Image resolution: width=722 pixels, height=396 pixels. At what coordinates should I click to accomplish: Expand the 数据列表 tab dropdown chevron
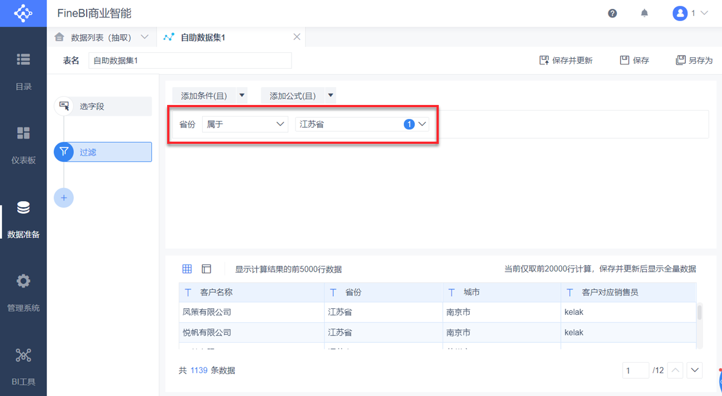pyautogui.click(x=145, y=37)
